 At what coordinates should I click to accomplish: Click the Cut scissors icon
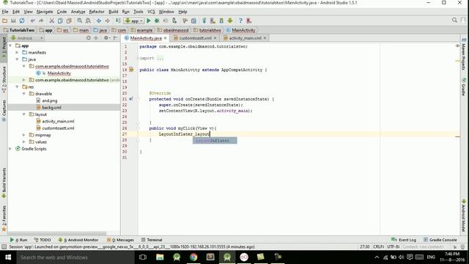pos(52,21)
